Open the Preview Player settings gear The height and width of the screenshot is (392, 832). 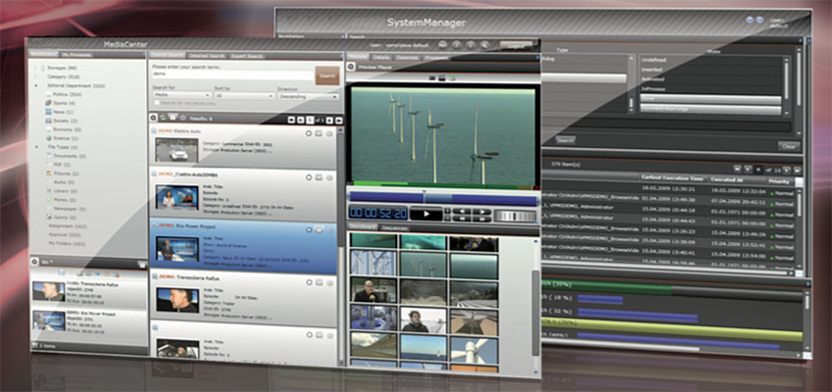coord(351,68)
